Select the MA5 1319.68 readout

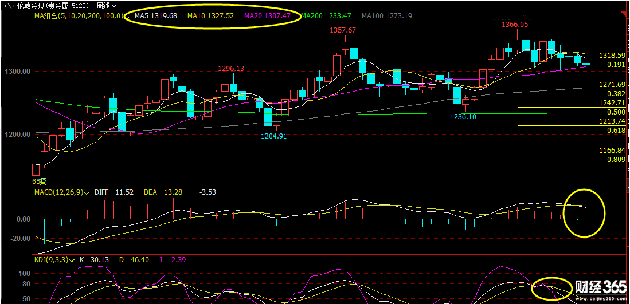(156, 16)
